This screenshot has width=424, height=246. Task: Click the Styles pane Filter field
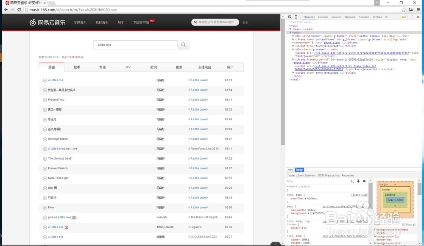(x=318, y=181)
